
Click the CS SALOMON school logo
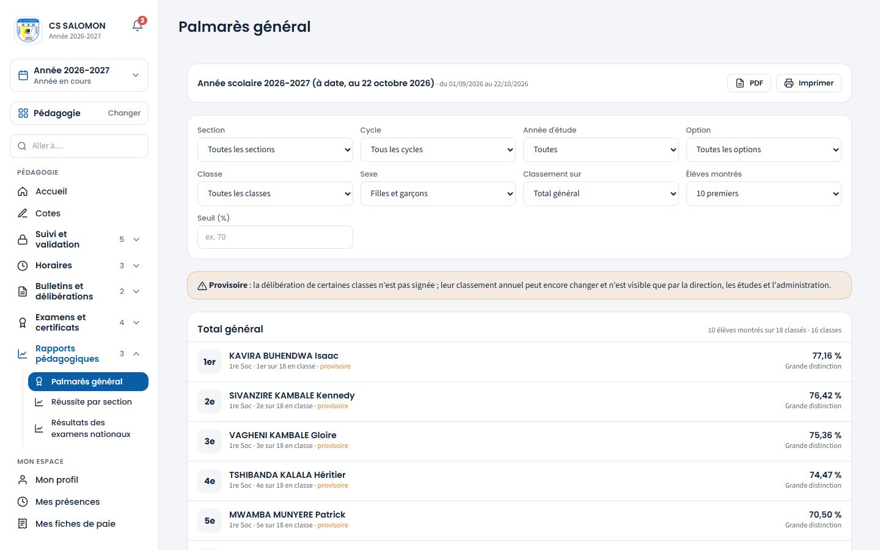click(28, 30)
